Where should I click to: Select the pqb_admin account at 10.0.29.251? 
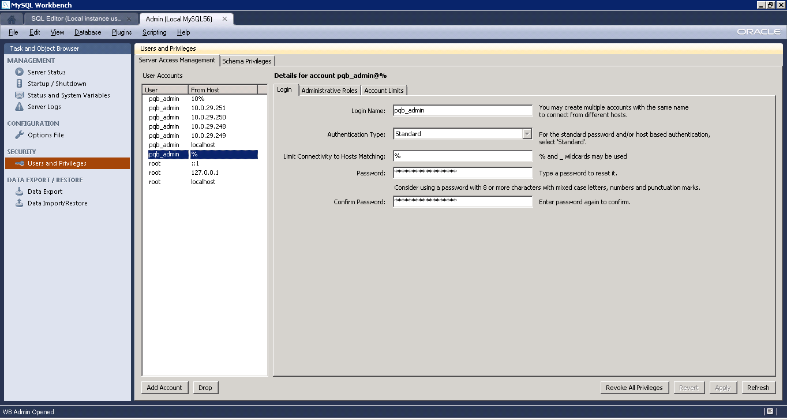coord(203,108)
